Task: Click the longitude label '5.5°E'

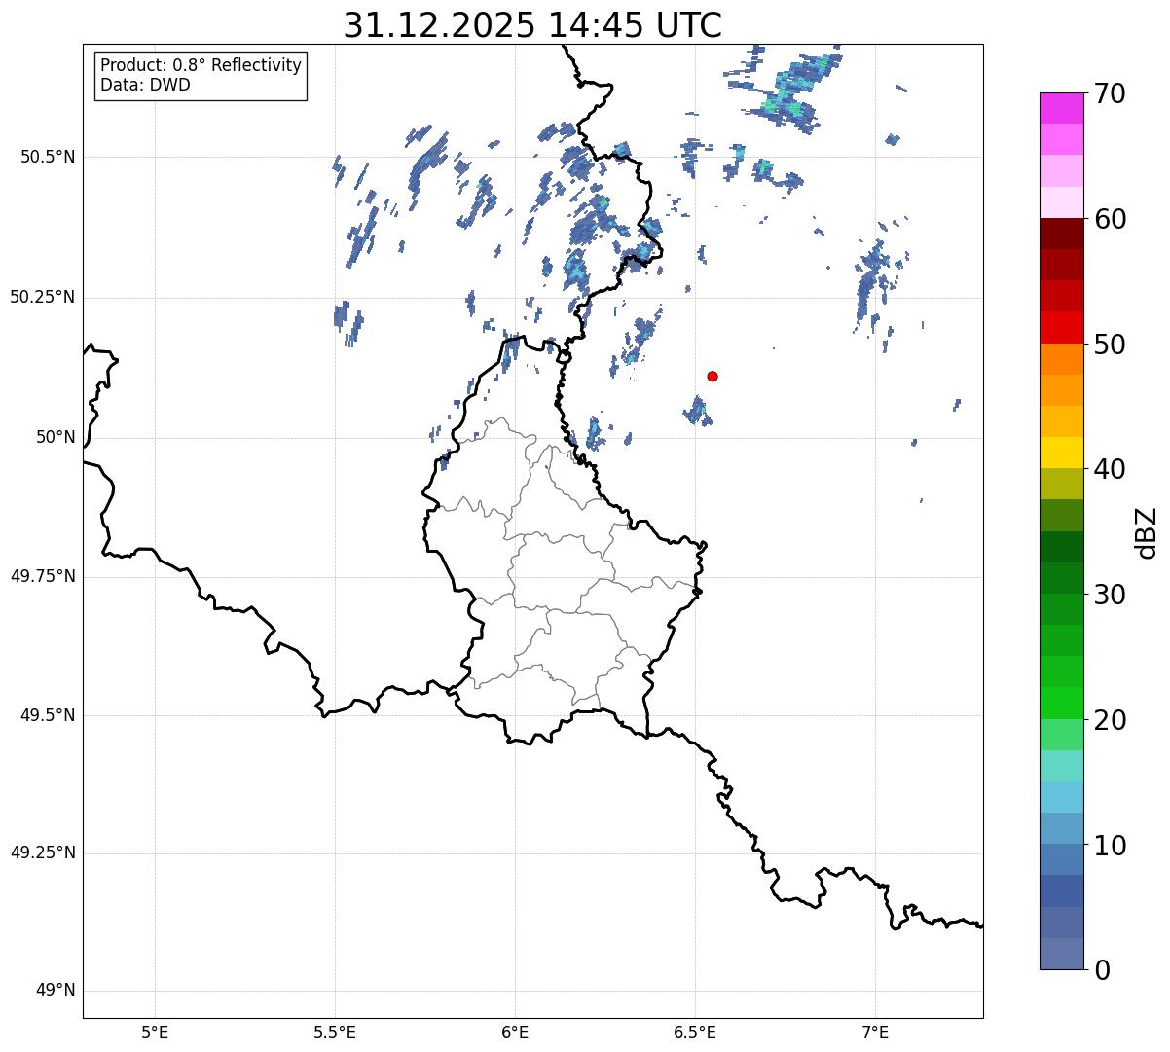Action: [x=335, y=1032]
